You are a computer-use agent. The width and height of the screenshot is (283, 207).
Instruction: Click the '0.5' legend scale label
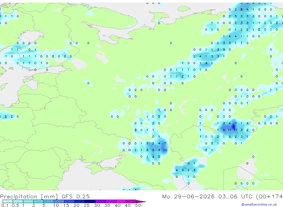pos(15,205)
